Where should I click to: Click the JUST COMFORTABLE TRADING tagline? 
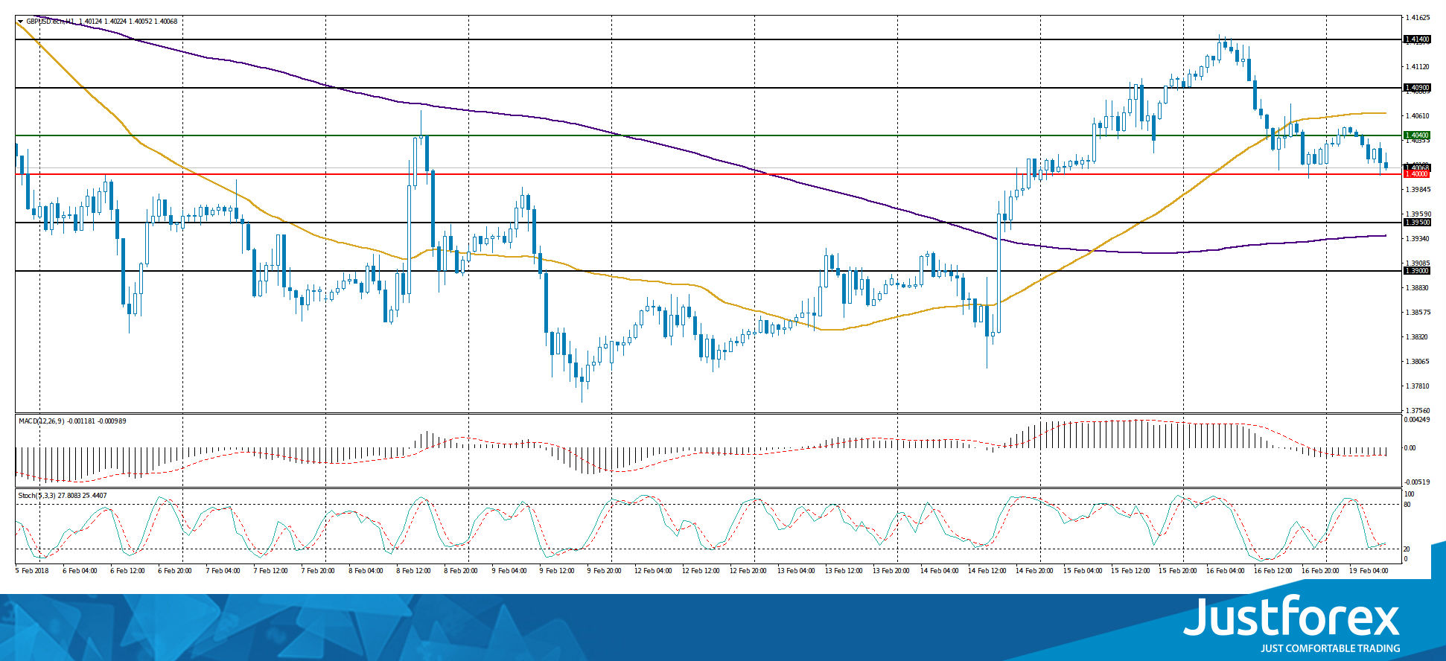[1330, 648]
